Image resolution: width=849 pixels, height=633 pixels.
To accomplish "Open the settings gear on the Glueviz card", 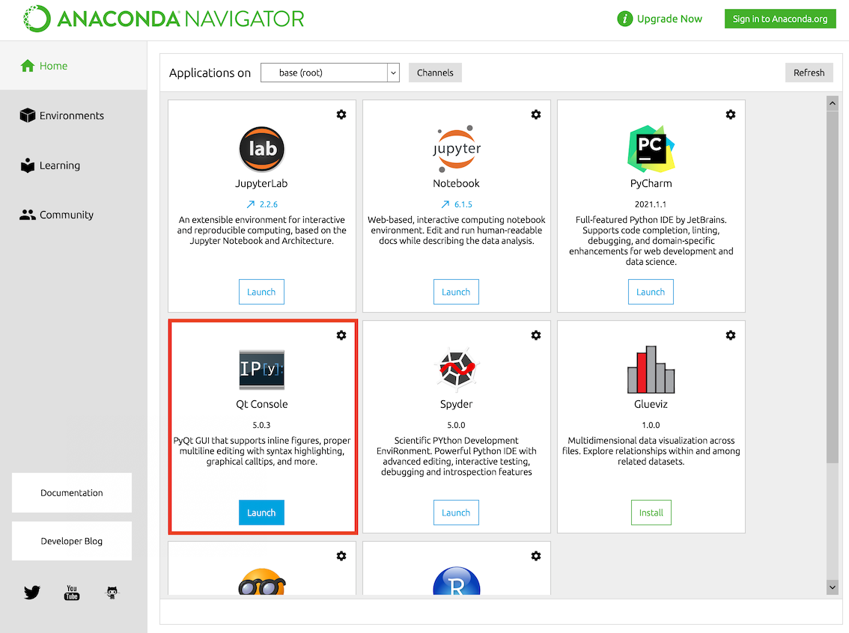I will click(731, 335).
